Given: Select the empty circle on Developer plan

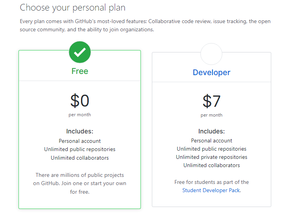Looking at the screenshot, I should coord(211,54).
